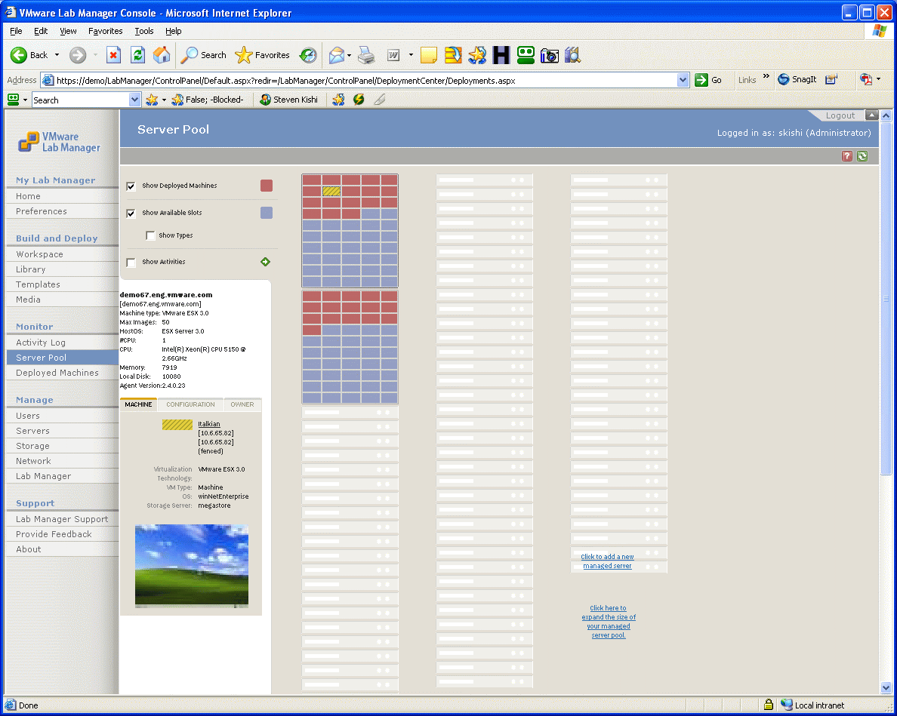Expand the Back button history dropdown arrow

coord(57,55)
